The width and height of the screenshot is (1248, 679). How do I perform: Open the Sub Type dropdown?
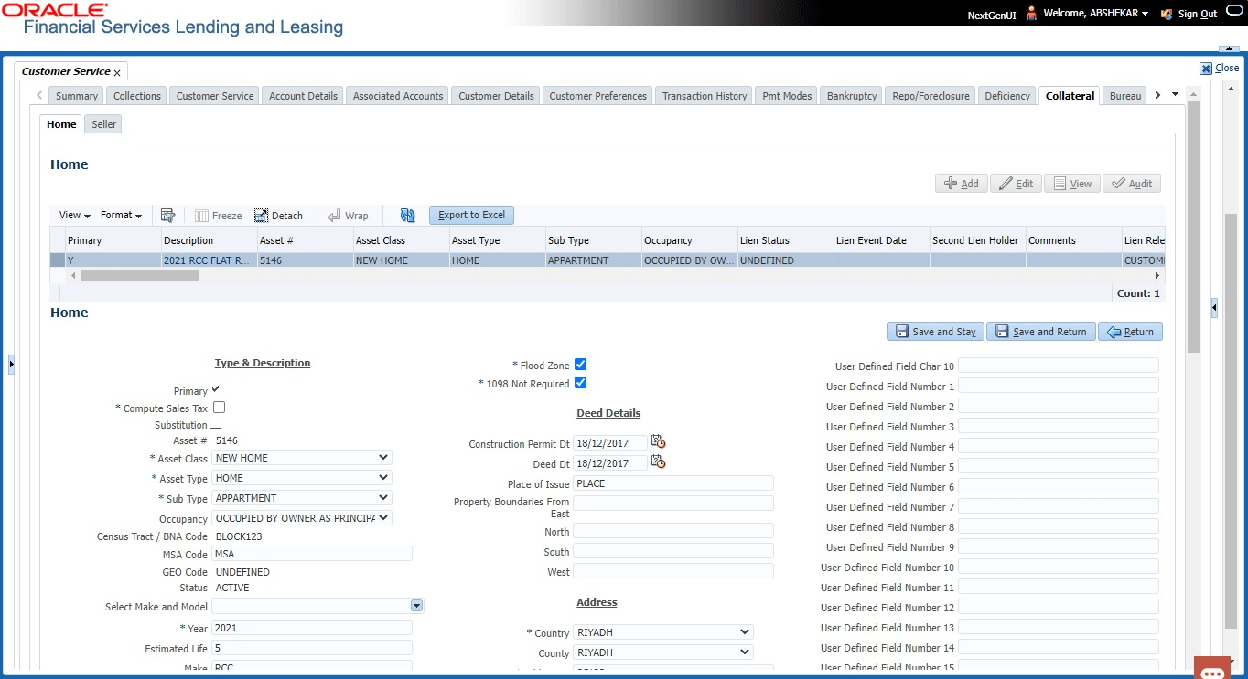click(x=302, y=498)
